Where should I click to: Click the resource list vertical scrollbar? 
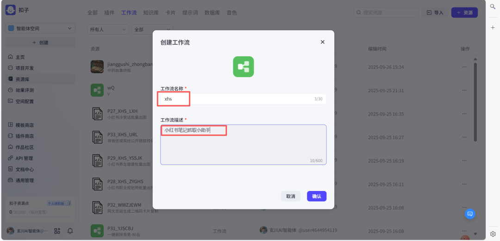click(x=475, y=102)
